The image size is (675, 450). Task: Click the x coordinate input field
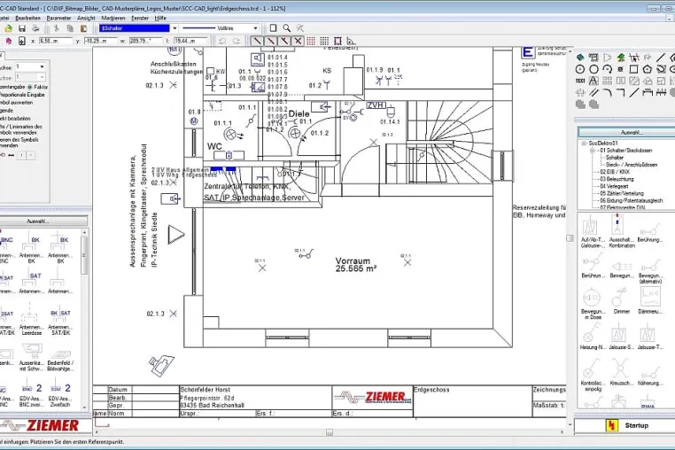56,41
